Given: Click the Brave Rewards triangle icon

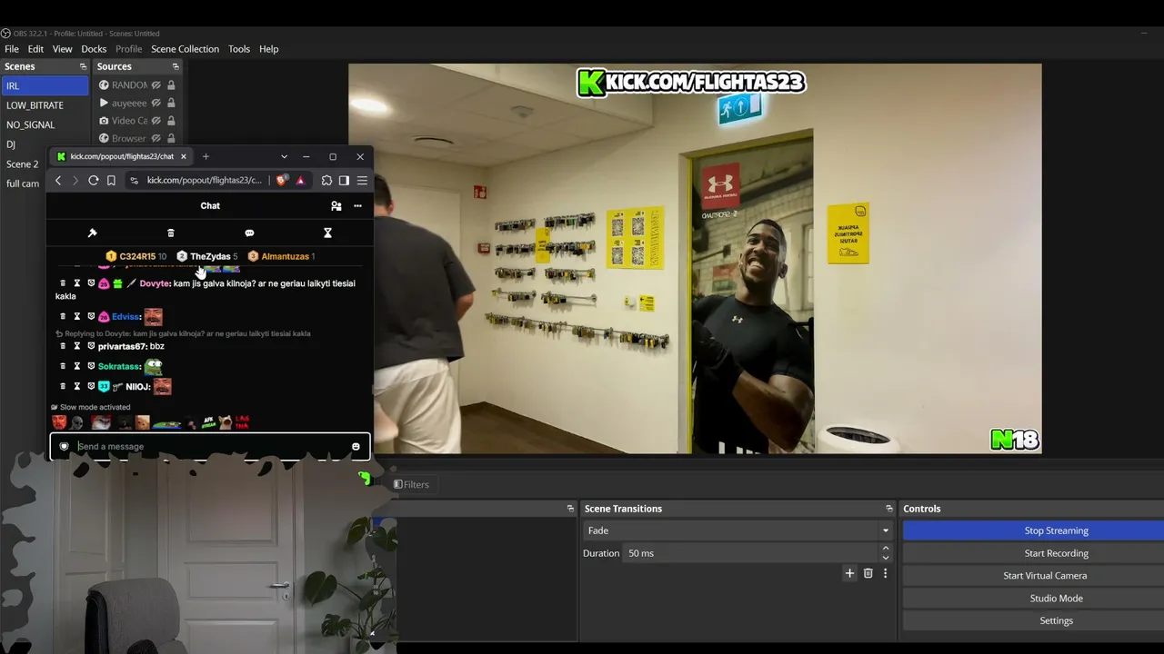Looking at the screenshot, I should [x=300, y=181].
